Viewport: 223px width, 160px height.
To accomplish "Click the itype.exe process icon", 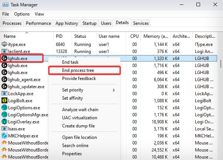I will pyautogui.click(x=4, y=44).
